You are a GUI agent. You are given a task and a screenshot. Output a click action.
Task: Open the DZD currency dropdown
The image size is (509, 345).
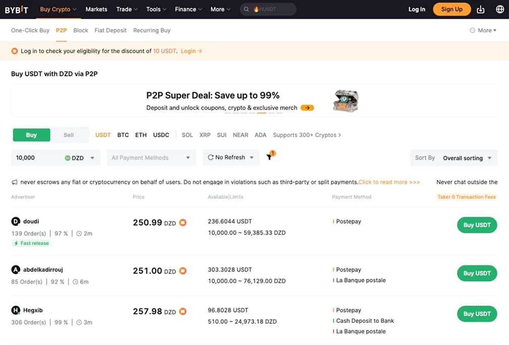80,158
